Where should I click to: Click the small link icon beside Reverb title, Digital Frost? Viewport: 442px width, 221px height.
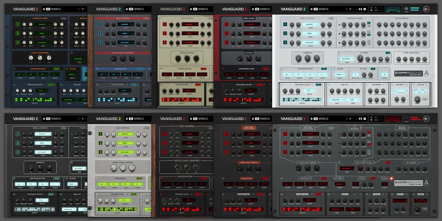383,85
